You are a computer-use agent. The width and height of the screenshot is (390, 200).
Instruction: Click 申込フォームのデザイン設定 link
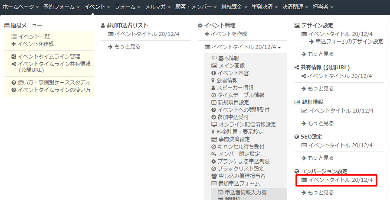tap(349, 41)
